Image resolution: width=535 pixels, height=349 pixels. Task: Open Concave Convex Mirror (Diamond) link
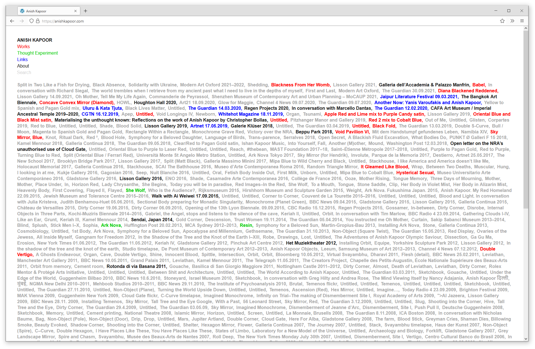(77, 102)
